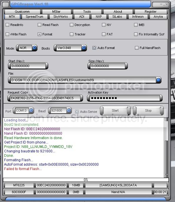The width and height of the screenshot is (175, 202).
Task: Tick the NV checkbox
Action: coord(104,25)
